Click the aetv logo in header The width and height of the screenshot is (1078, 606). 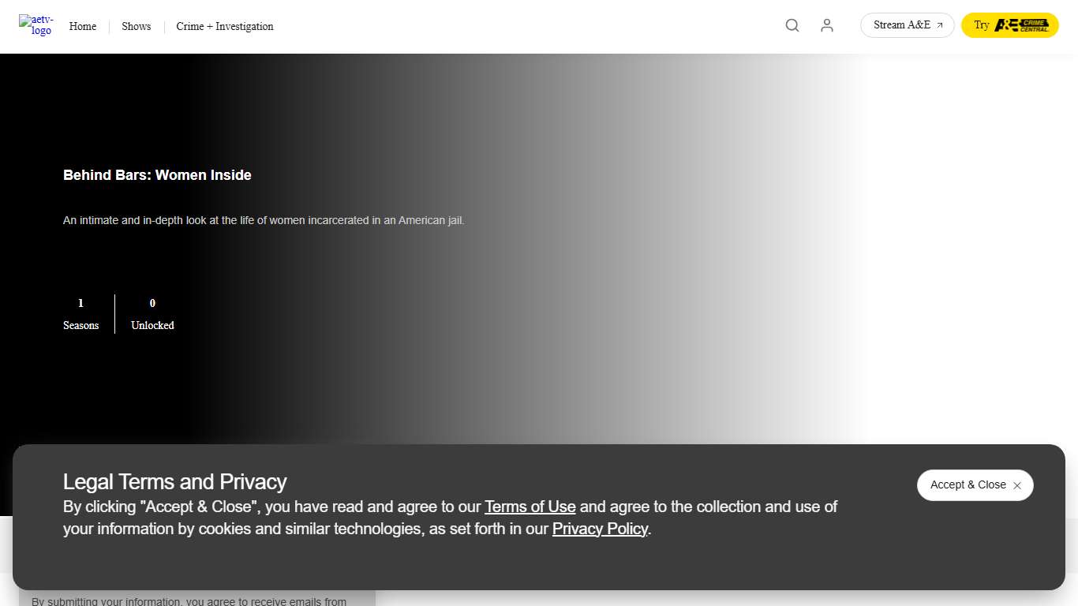point(36,25)
